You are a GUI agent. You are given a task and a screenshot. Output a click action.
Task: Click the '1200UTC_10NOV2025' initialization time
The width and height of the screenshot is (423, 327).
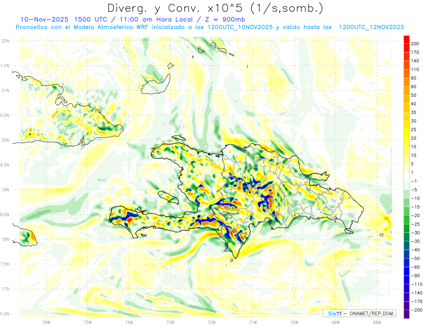240,27
